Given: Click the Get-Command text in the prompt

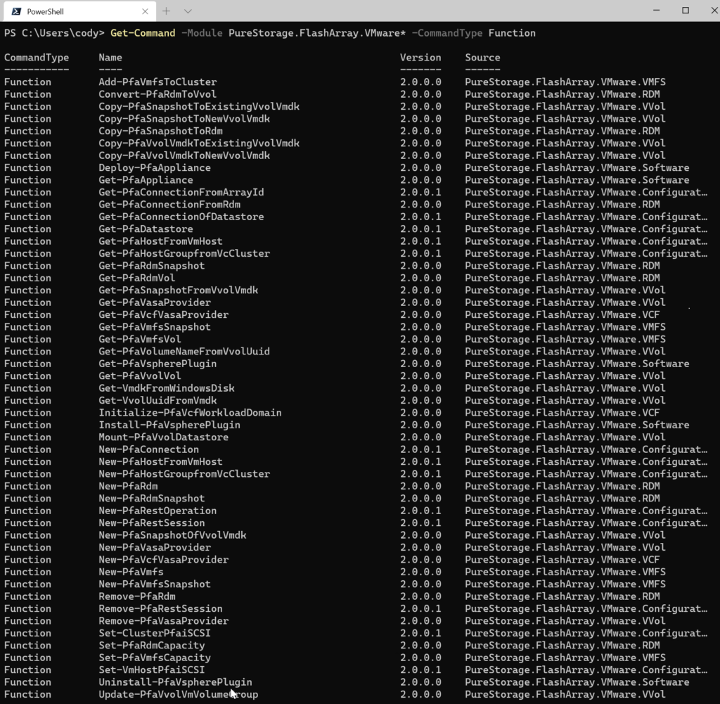Looking at the screenshot, I should (x=143, y=33).
